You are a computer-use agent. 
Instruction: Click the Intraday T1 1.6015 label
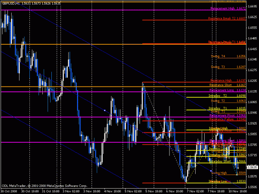[x=227, y=108]
